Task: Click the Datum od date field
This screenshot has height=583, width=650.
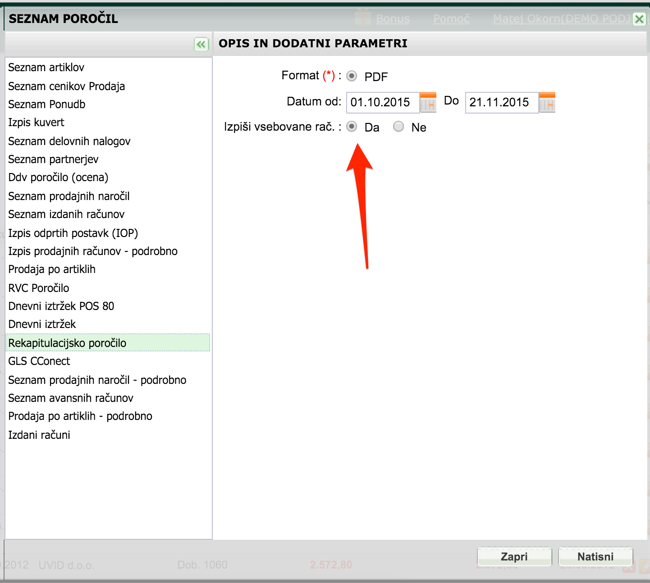Action: pos(383,102)
